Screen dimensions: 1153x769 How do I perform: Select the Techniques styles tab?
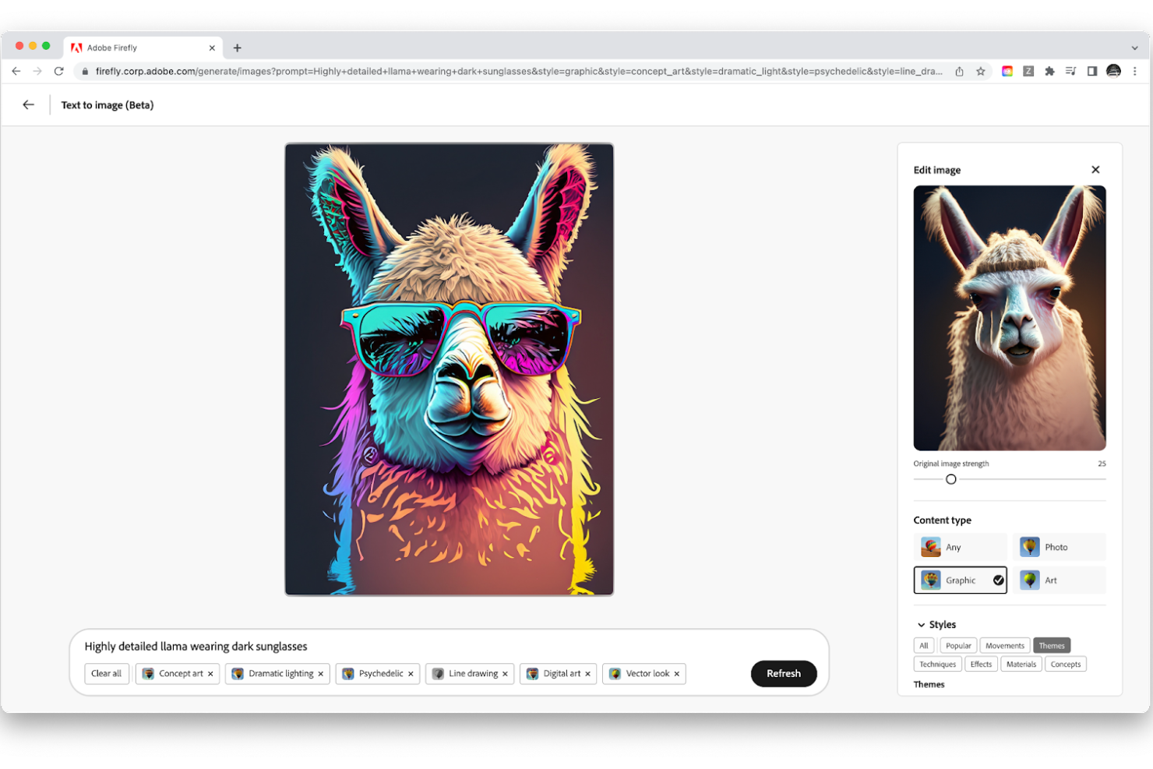coord(937,665)
